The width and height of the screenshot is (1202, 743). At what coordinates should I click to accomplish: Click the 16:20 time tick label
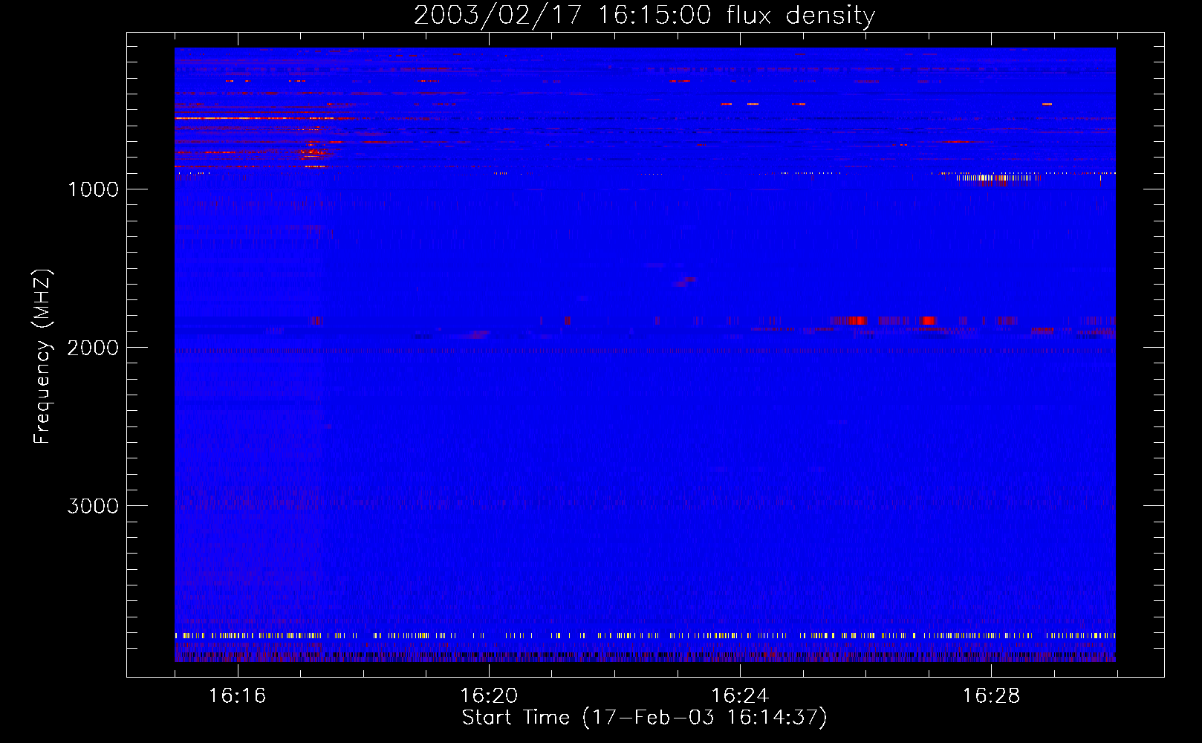489,695
